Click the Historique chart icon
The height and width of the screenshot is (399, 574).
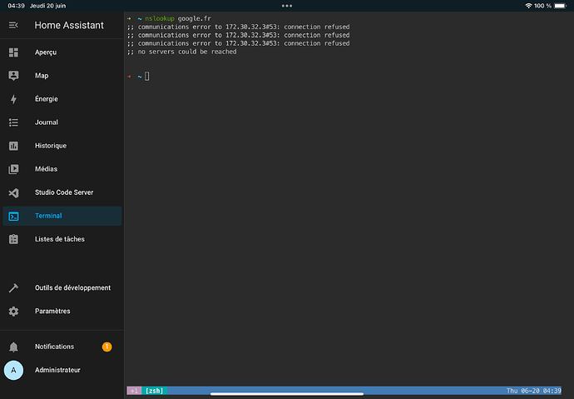tap(13, 146)
